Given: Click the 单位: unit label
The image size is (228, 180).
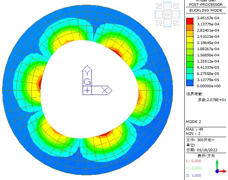Looking at the screenshot, I should 190,145.
